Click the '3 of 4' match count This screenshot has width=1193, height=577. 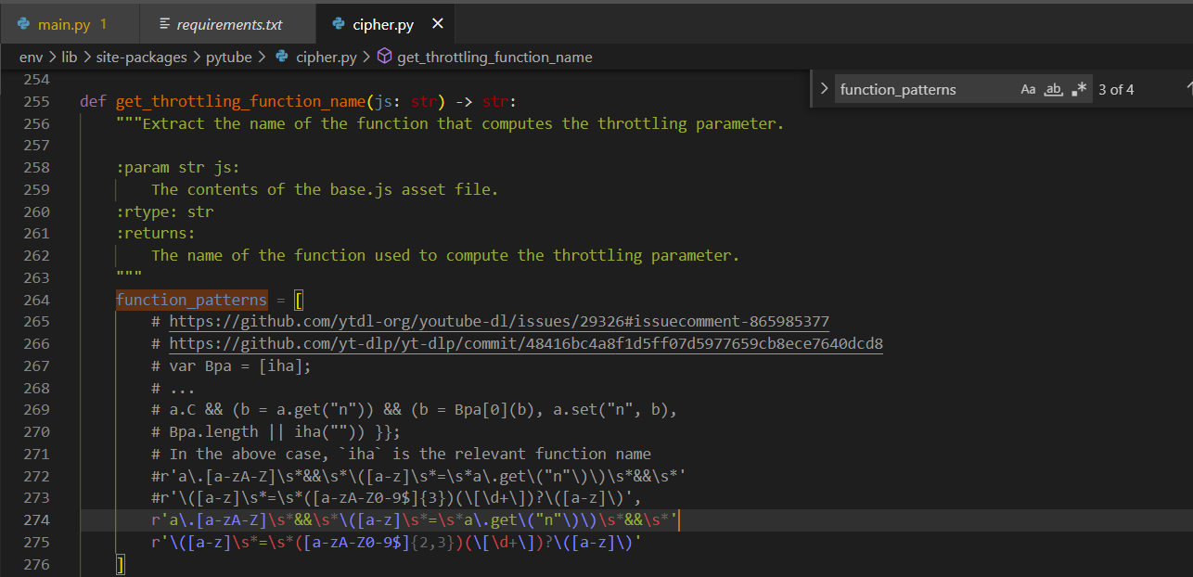(1116, 90)
